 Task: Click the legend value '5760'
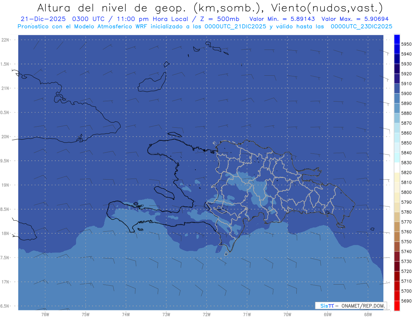[x=406, y=232]
